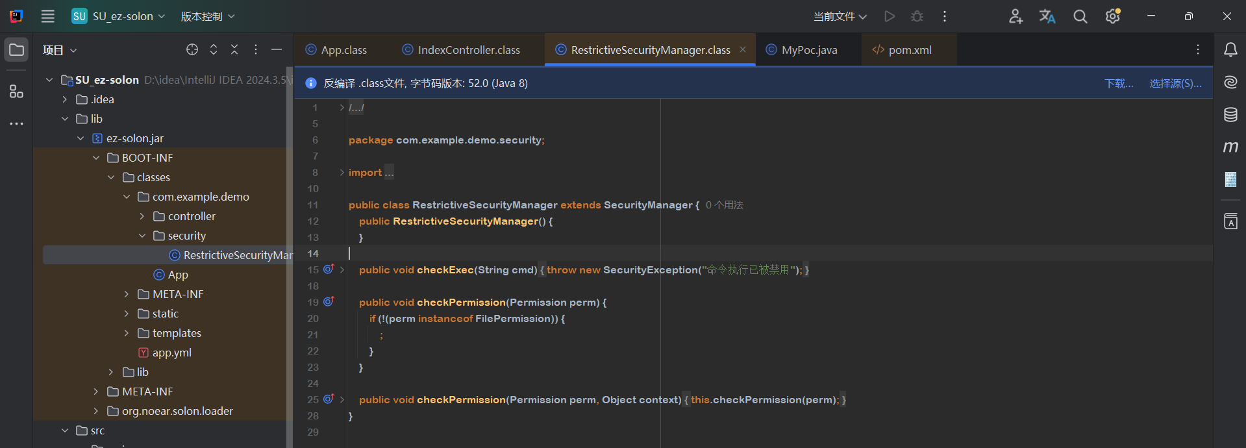Click the project tree vertical scrollbar
1246x448 pixels.
tap(290, 257)
